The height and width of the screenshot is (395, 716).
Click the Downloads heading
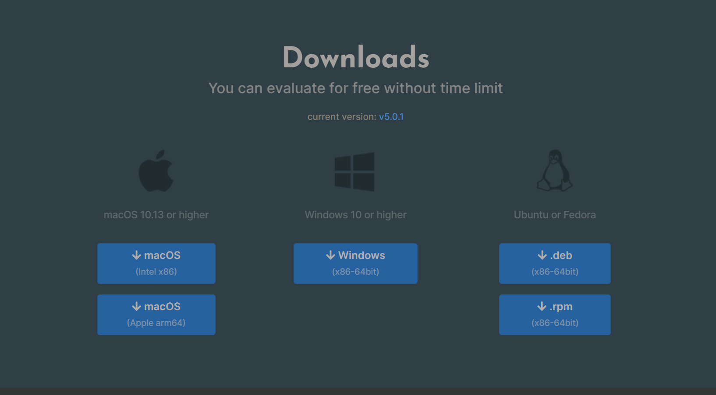coord(356,57)
